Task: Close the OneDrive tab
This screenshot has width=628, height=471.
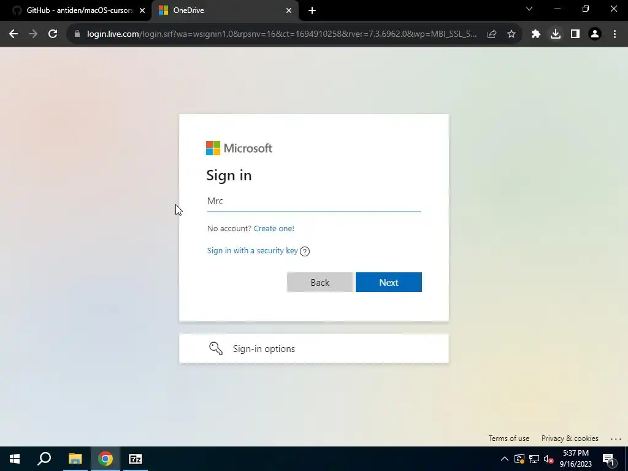Action: coord(289,10)
